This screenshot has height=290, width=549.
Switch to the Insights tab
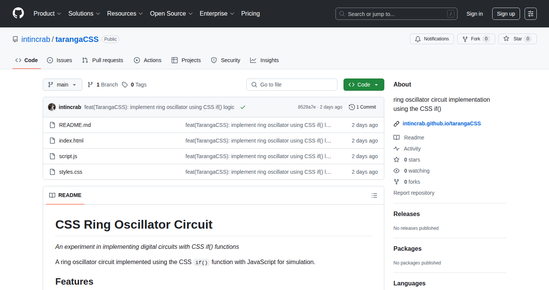tap(265, 60)
